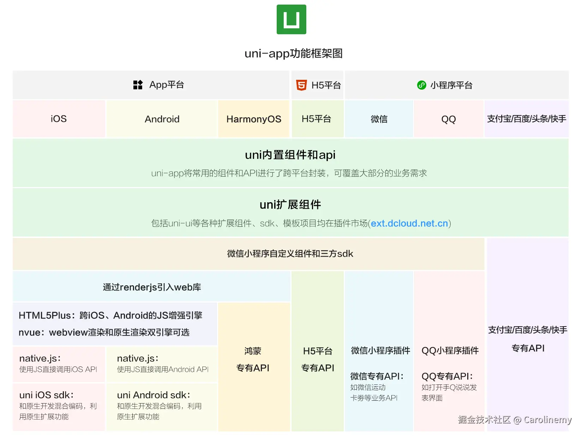
Task: Click the subtitle beginning 'uni-app将常用的组件和API'
Action: pos(289,173)
